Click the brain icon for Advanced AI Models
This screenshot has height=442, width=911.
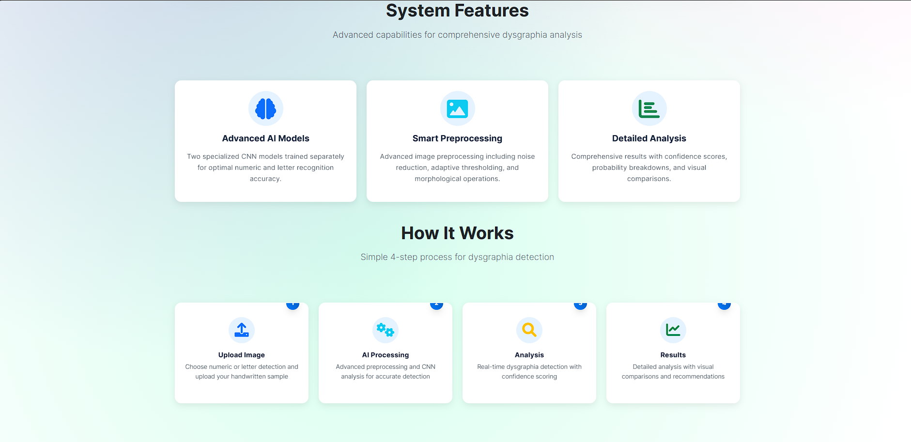(x=265, y=108)
